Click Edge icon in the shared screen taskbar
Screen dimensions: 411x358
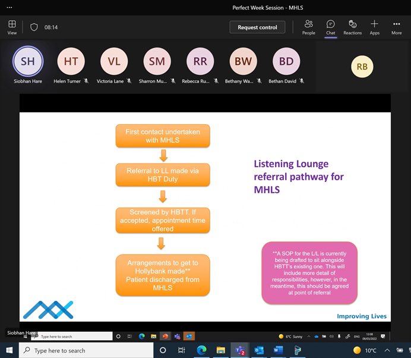pyautogui.click(x=142, y=336)
